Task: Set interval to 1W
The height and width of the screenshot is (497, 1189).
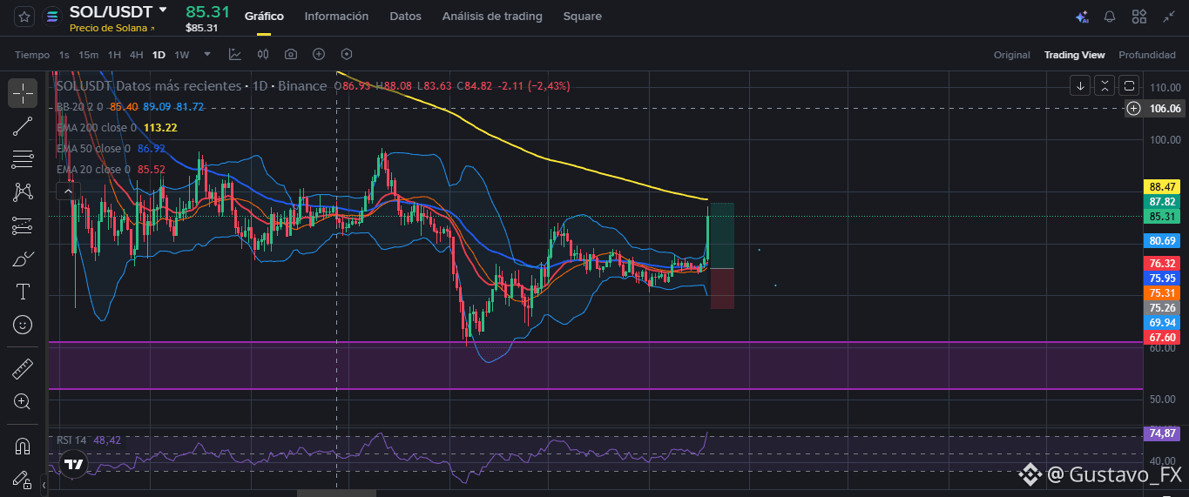Action: coord(181,55)
